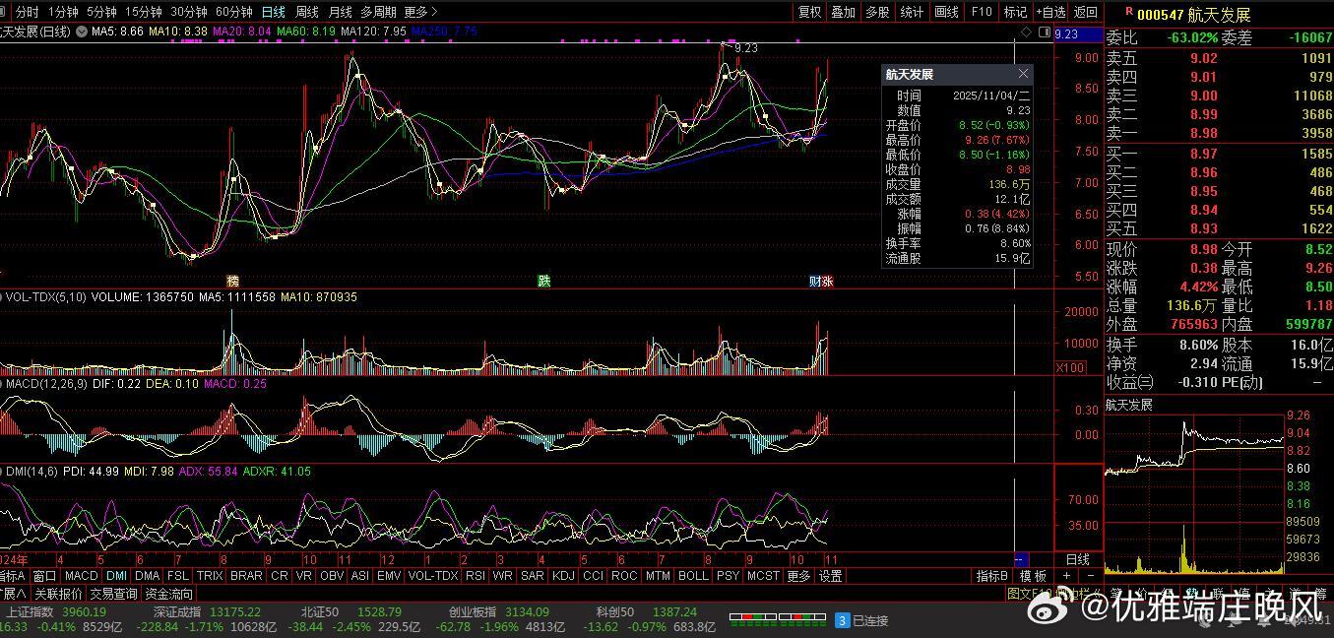Enable the 画线 drawing mode
The height and width of the screenshot is (638, 1334).
click(946, 12)
